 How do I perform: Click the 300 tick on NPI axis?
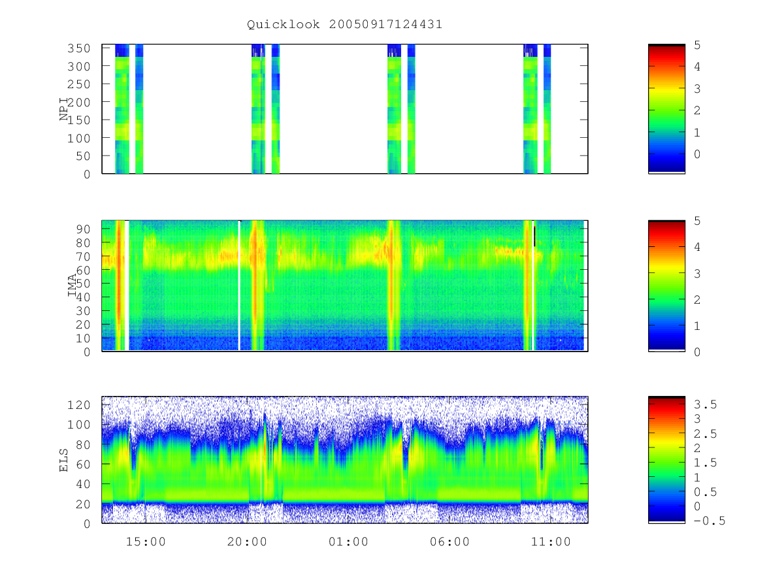[80, 66]
